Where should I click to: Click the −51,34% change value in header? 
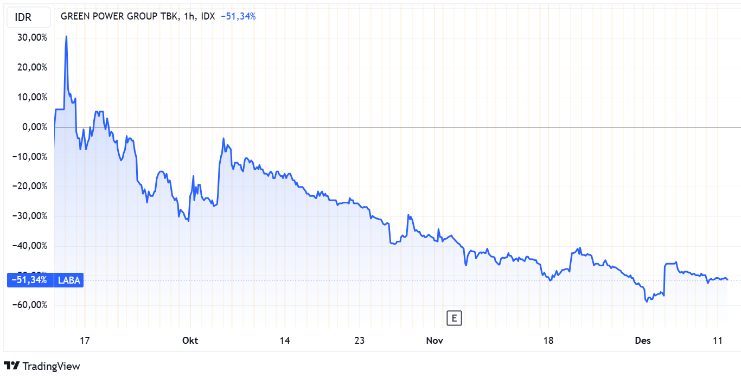click(x=238, y=16)
